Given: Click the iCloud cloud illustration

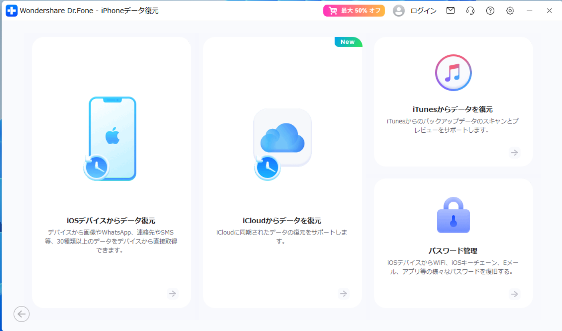Looking at the screenshot, I should (x=282, y=144).
